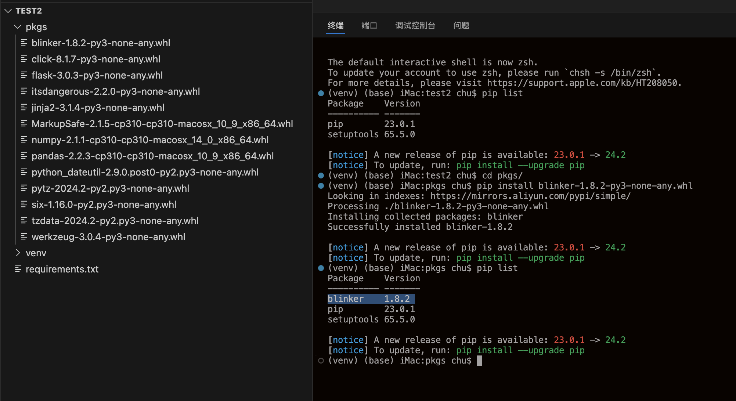Switch to the 端口 tab
736x401 pixels.
369,25
